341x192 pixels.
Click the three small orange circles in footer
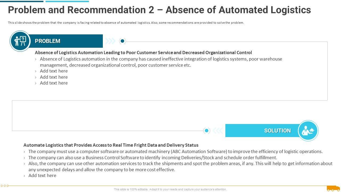click(5, 186)
